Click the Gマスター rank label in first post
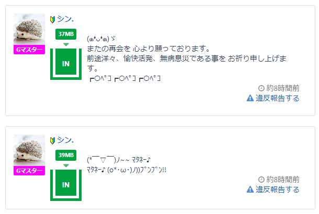The width and height of the screenshot is (319, 214). pyautogui.click(x=29, y=50)
